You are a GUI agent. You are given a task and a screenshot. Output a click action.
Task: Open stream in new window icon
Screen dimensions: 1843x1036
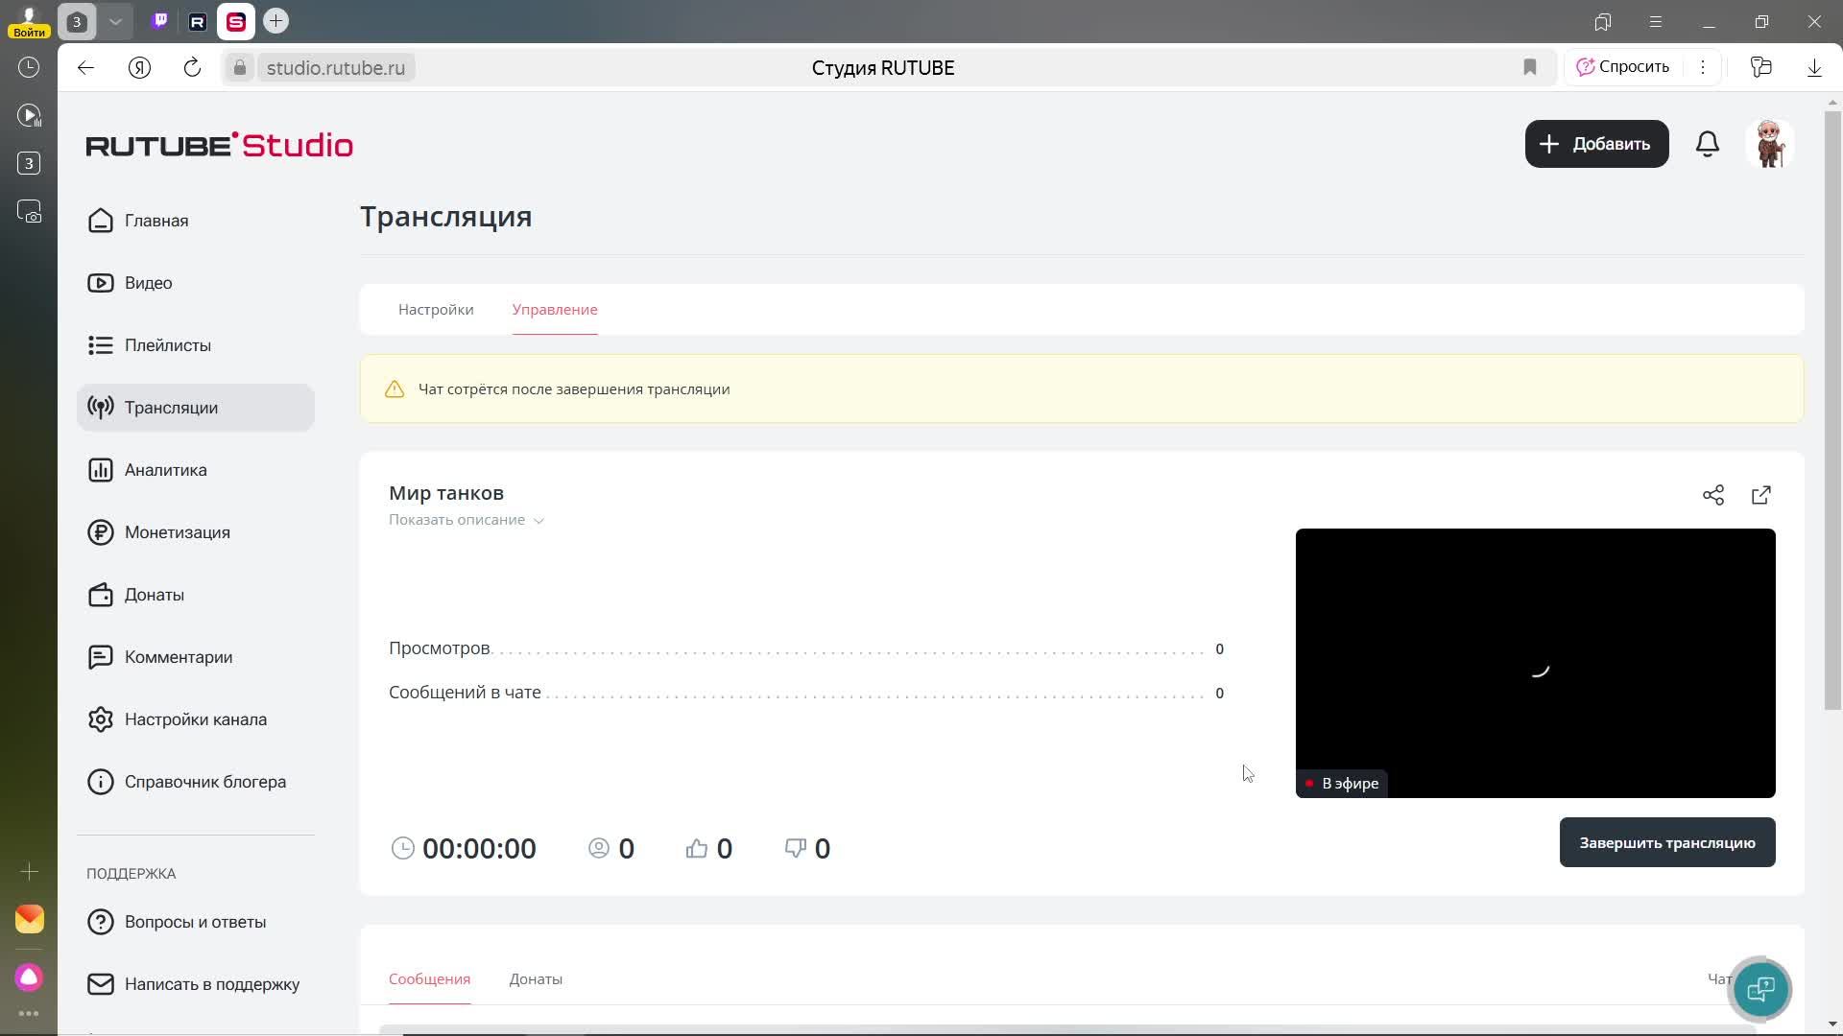click(1761, 495)
